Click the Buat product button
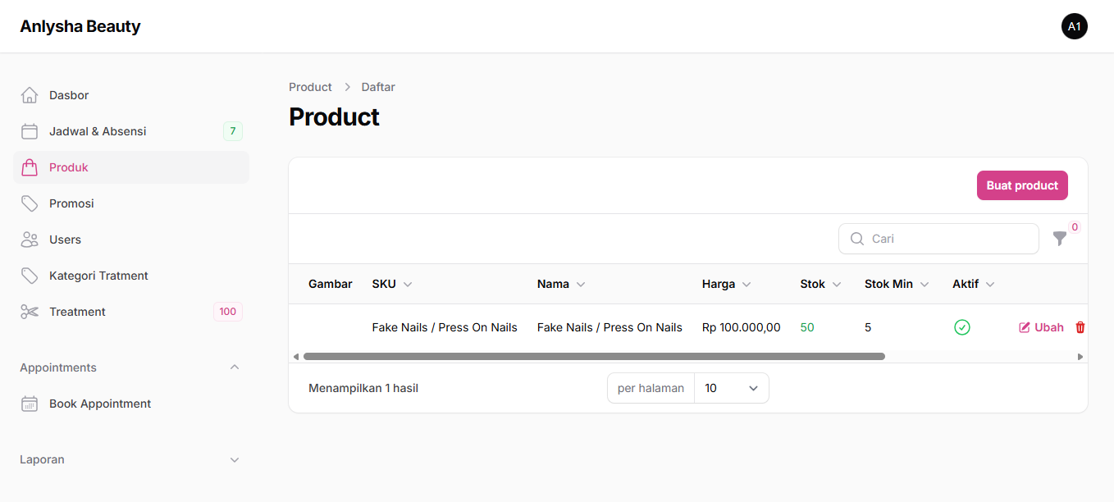1114x502 pixels. (1022, 185)
